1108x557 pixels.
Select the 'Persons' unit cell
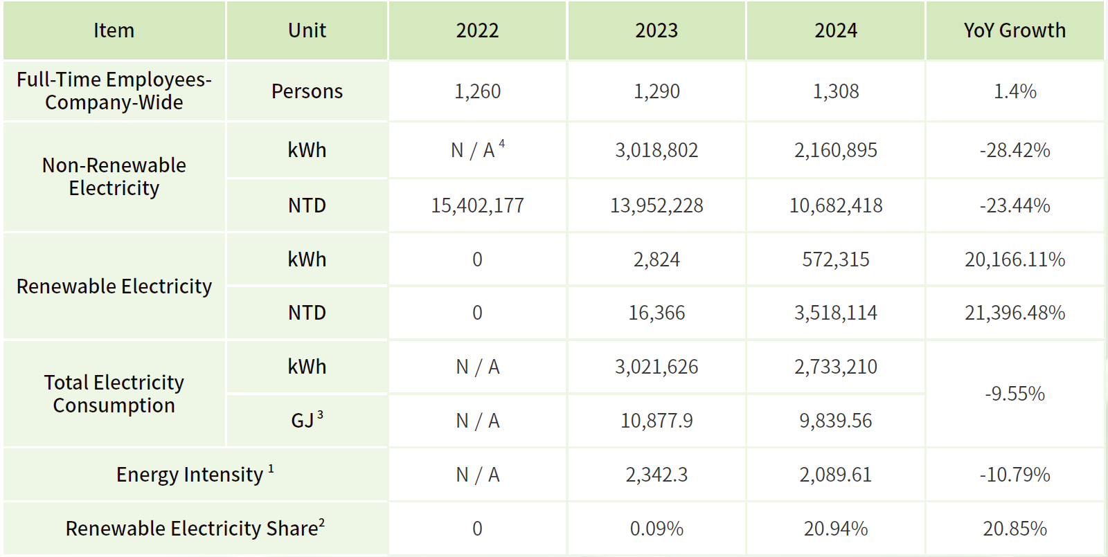pos(307,91)
